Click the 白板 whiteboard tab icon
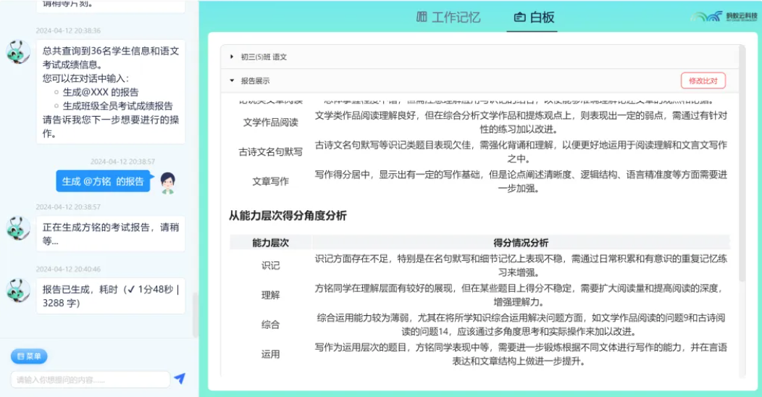The width and height of the screenshot is (762, 397). tap(519, 17)
